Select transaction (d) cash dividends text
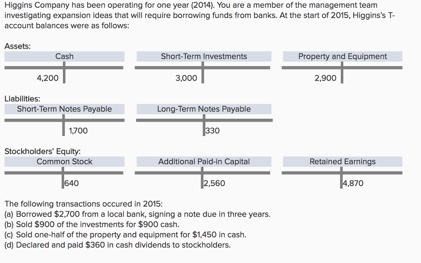This screenshot has width=421, height=263. [118, 245]
